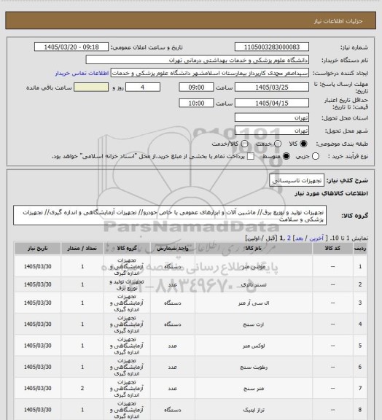Click the empty remaining hours field

click(x=91, y=87)
